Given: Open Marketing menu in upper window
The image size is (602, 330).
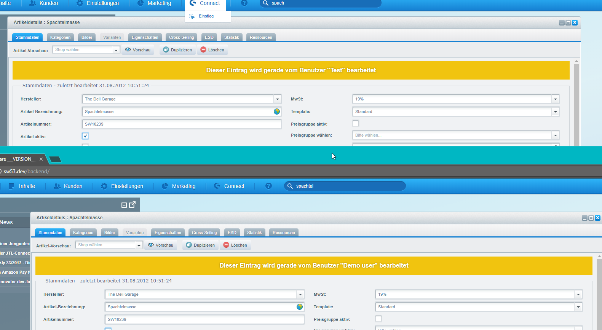Looking at the screenshot, I should 154,3.
